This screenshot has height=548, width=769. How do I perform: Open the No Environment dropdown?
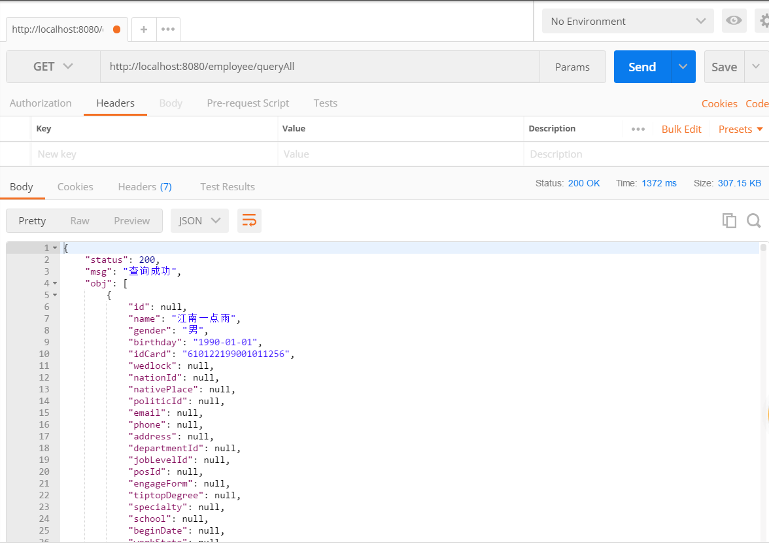coord(628,21)
